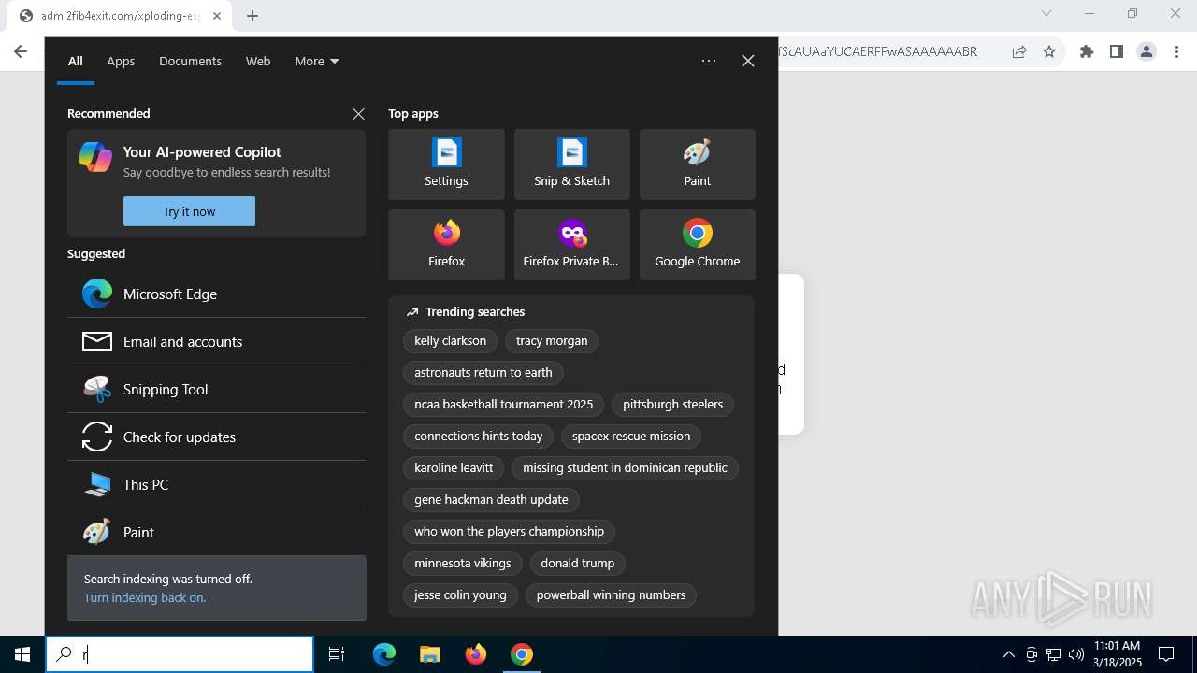Choose pittsburgh steelers trending search
This screenshot has width=1197, height=673.
[x=673, y=405]
